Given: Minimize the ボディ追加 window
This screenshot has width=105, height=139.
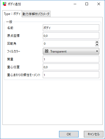Looking at the screenshot, I should pos(75,4).
